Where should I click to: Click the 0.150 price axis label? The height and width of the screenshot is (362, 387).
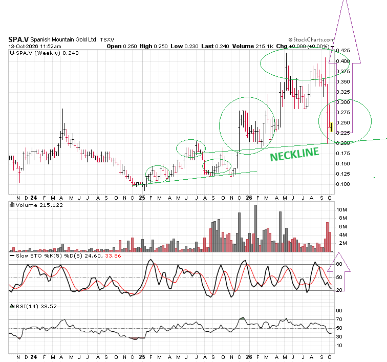tap(343, 163)
